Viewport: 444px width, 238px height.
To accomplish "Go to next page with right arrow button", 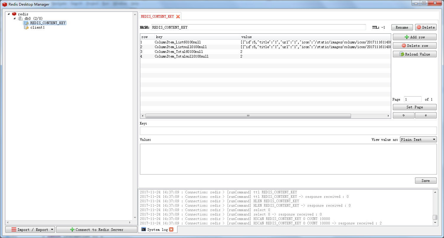I will [425, 115].
